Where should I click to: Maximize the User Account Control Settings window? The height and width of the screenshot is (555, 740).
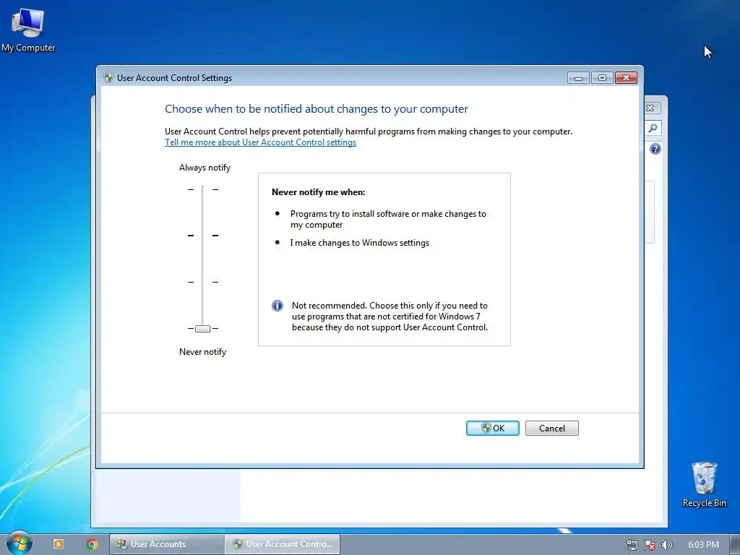[602, 78]
